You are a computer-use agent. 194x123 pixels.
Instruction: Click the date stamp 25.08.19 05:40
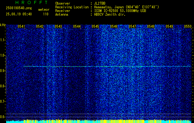[x=19, y=14]
